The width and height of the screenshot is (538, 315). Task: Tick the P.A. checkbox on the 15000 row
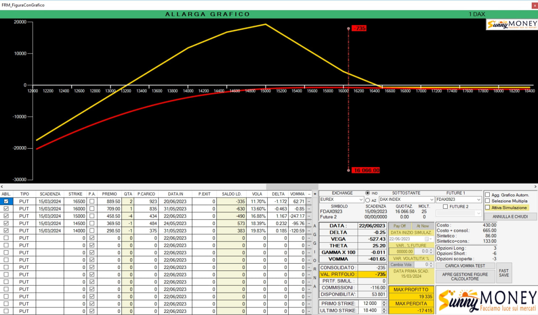click(x=92, y=216)
